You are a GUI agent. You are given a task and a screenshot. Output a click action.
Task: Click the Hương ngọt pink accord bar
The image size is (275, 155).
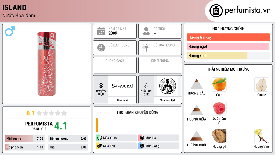click(228, 46)
